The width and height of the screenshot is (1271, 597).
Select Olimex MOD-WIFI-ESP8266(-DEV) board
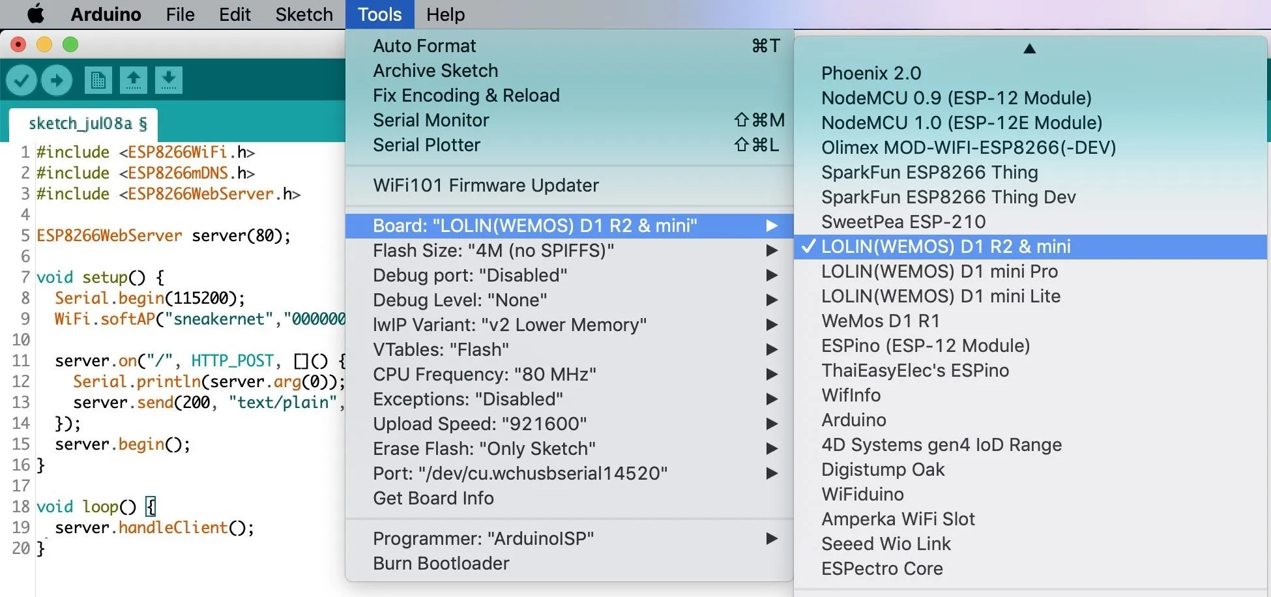(x=1030, y=147)
